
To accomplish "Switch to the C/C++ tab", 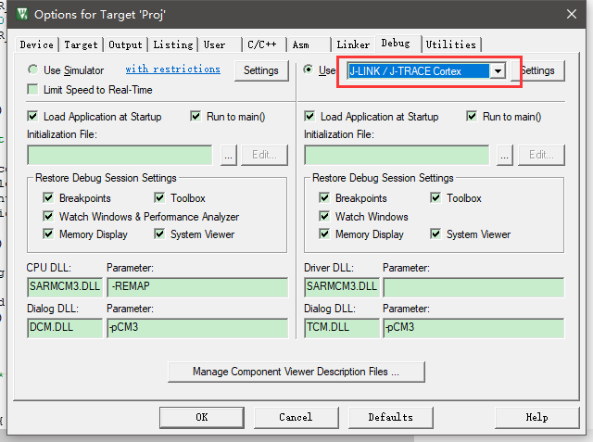I will (x=259, y=44).
